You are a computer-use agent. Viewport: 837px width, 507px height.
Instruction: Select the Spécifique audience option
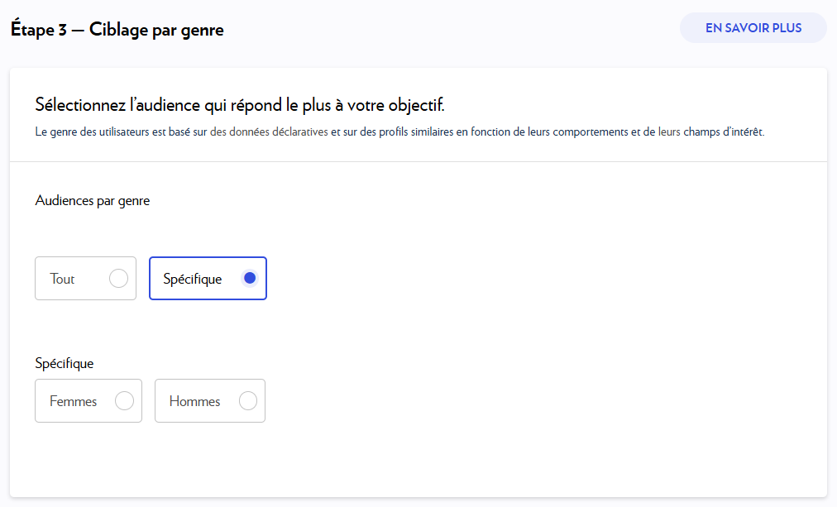click(x=208, y=279)
